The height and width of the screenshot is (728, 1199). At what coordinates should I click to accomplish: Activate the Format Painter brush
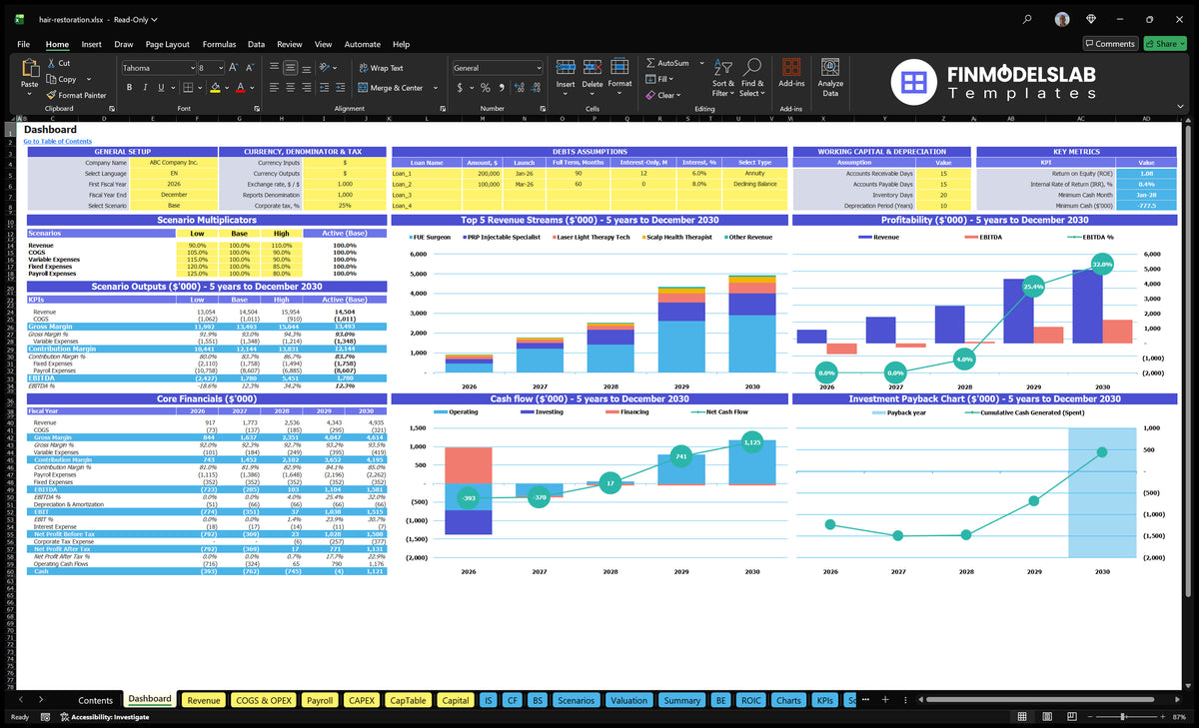pyautogui.click(x=51, y=95)
